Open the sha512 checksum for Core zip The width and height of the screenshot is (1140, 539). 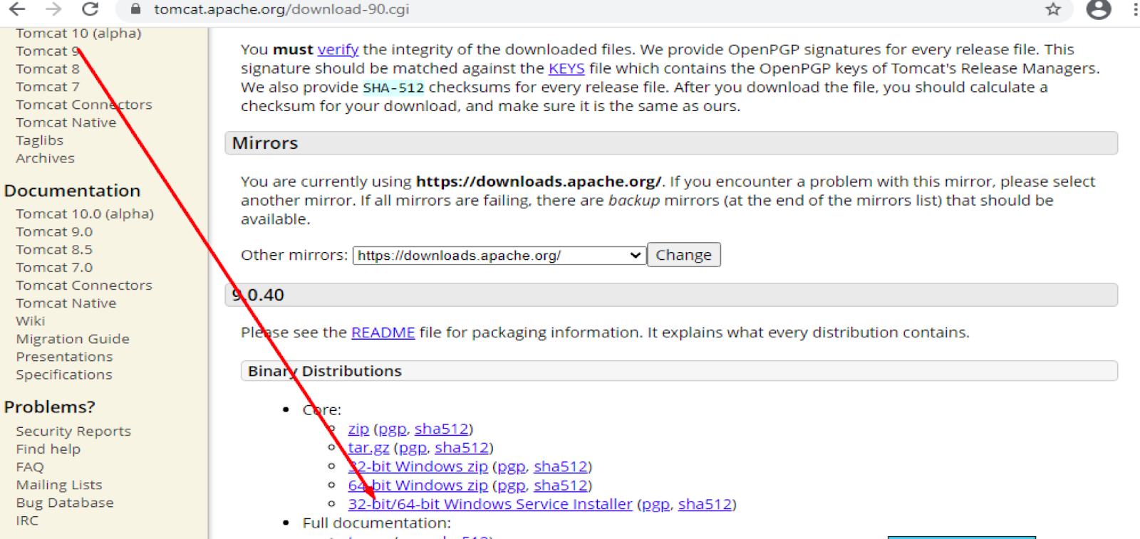[x=441, y=429]
